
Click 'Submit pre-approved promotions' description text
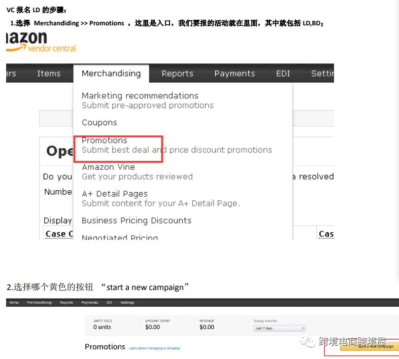coord(148,105)
